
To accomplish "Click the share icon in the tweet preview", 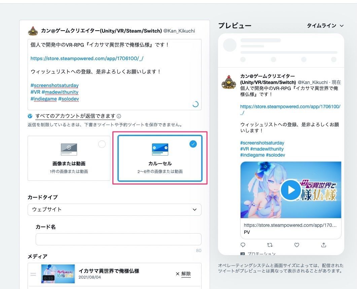I will [324, 245].
